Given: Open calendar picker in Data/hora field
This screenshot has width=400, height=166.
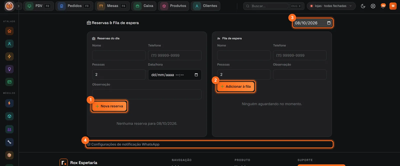Looking at the screenshot, I should click(x=196, y=75).
